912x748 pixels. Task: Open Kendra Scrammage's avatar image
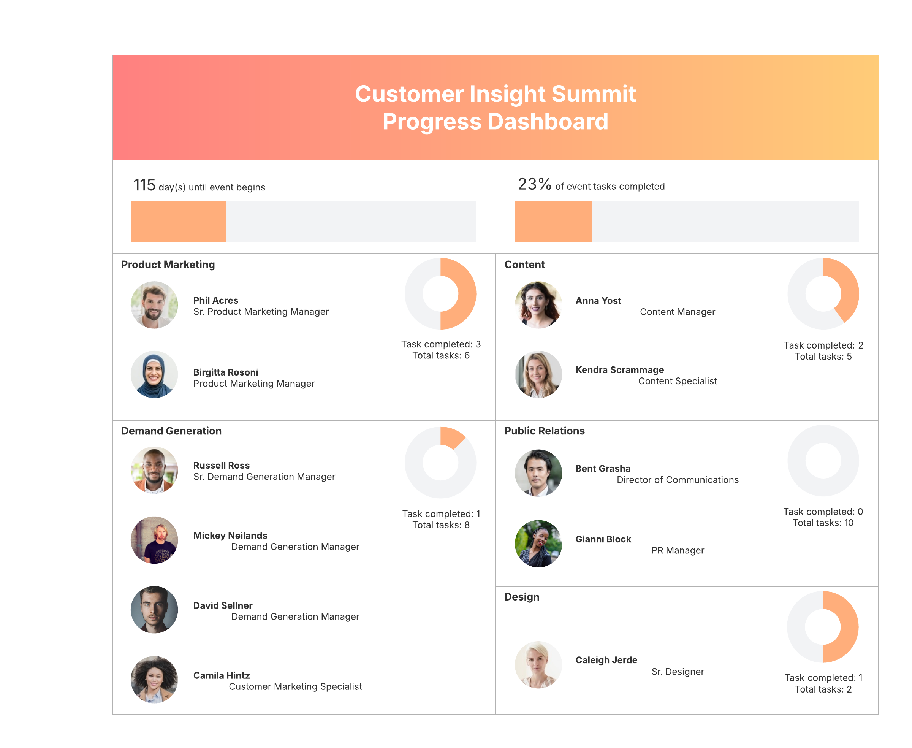click(538, 374)
